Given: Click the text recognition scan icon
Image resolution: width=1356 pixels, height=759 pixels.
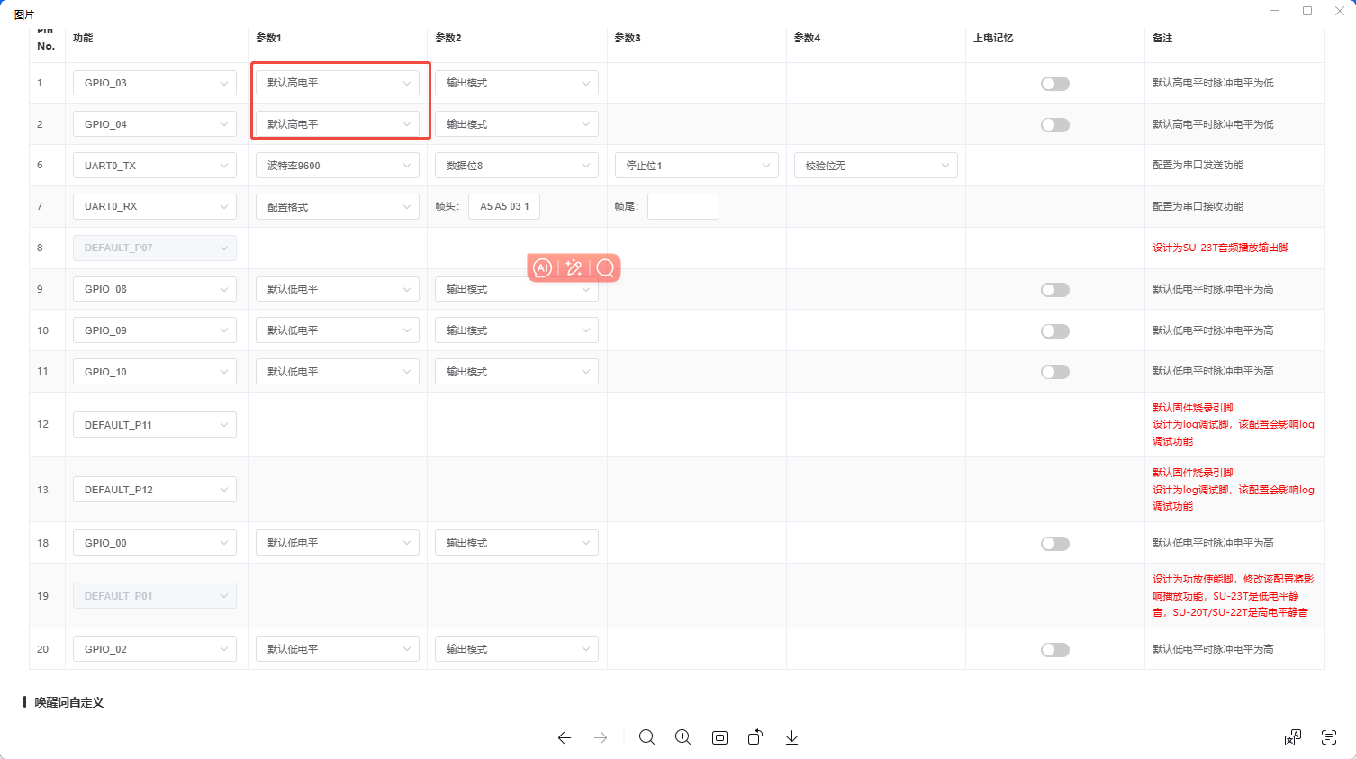Looking at the screenshot, I should point(1328,737).
